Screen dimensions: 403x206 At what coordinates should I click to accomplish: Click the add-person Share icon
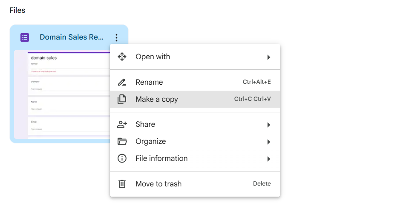(x=122, y=124)
